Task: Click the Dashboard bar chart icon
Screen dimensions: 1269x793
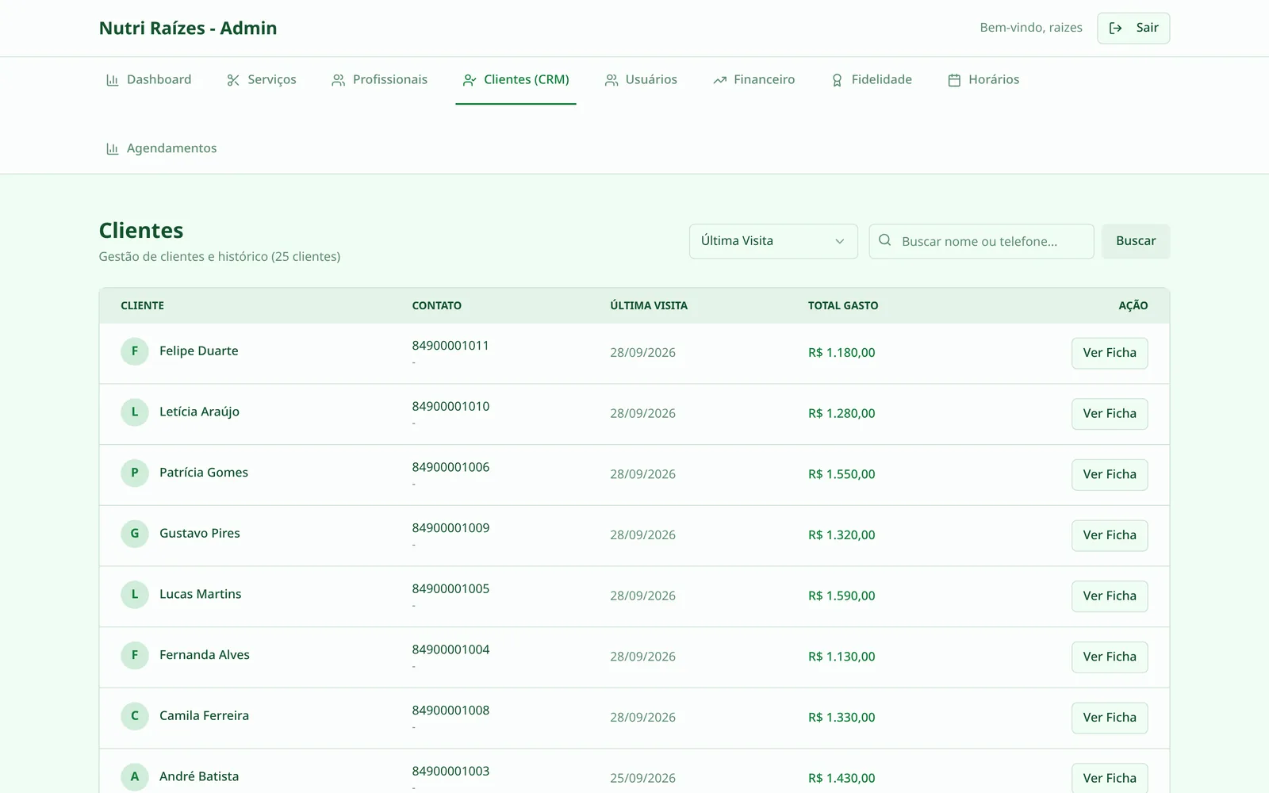Action: point(112,80)
